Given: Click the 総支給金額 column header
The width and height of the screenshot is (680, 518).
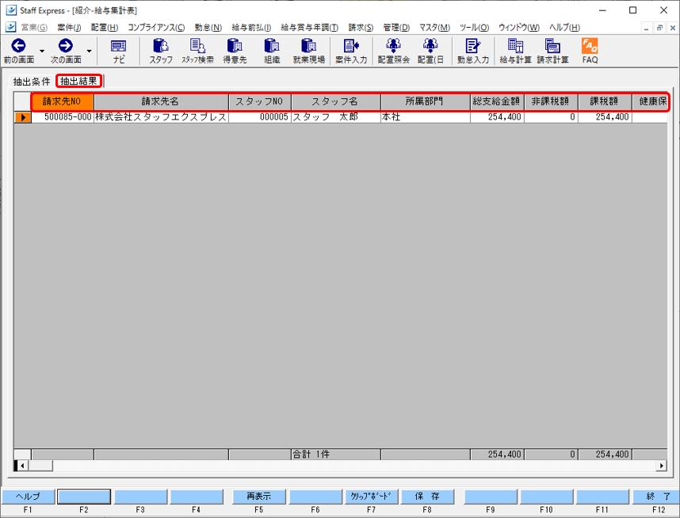Looking at the screenshot, I should tap(497, 101).
